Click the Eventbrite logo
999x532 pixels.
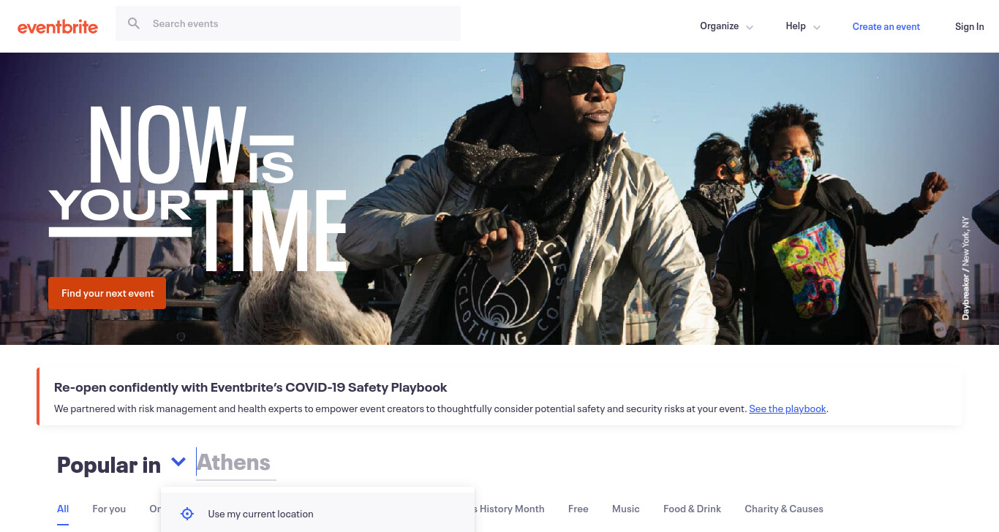point(58,27)
